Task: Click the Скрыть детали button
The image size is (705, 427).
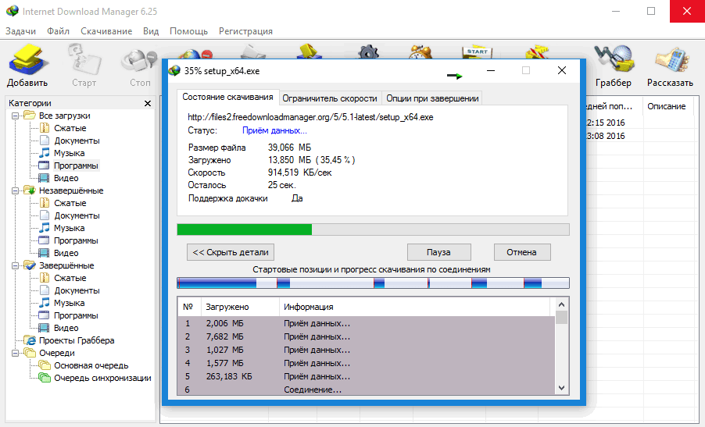Action: pyautogui.click(x=231, y=252)
